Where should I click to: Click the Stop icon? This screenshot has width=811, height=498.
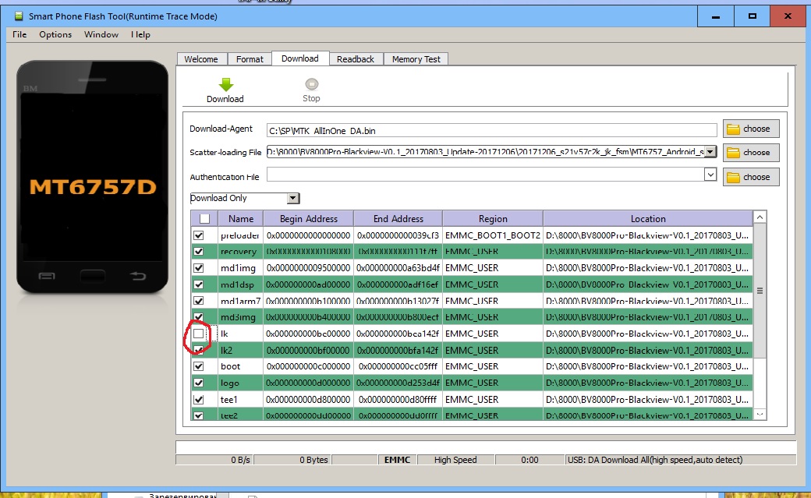click(311, 83)
